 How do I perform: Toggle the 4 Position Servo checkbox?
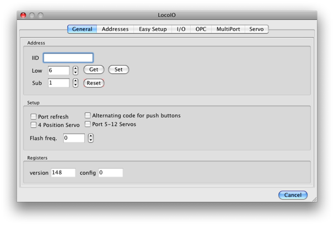click(34, 125)
